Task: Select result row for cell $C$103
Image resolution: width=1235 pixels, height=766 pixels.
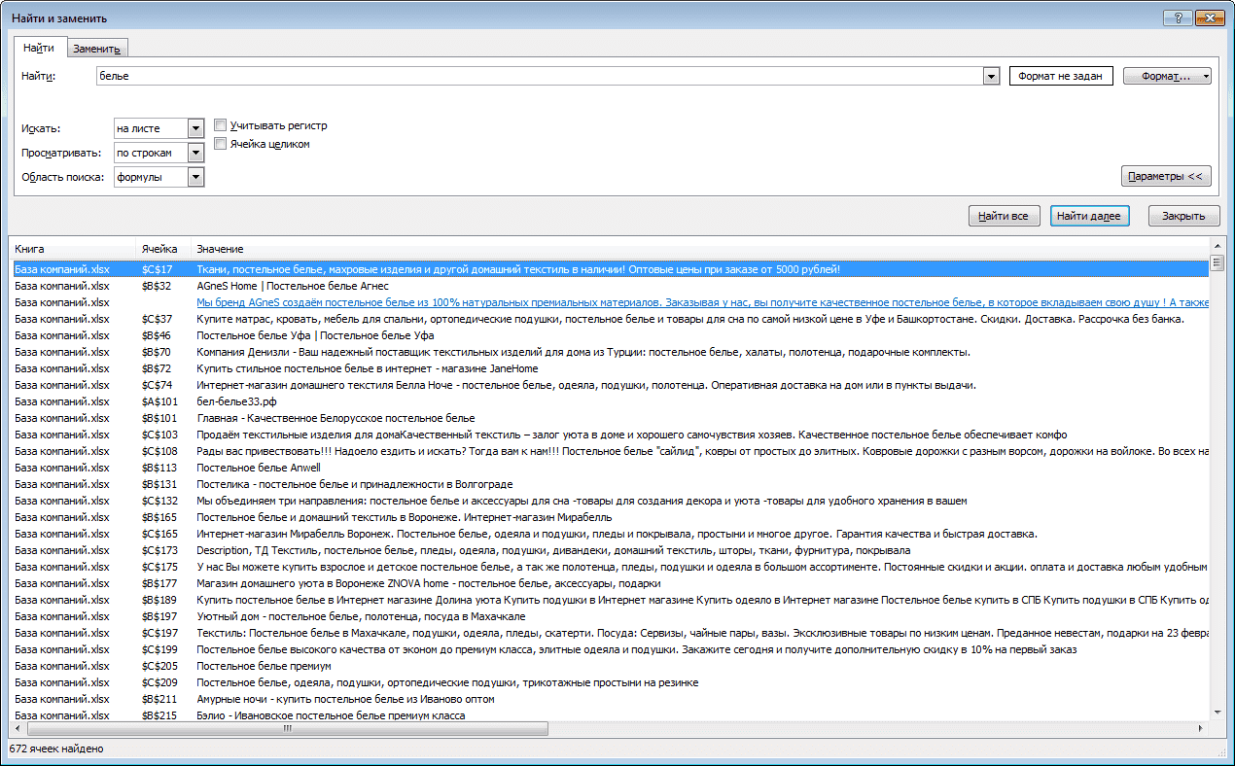Action: click(610, 435)
